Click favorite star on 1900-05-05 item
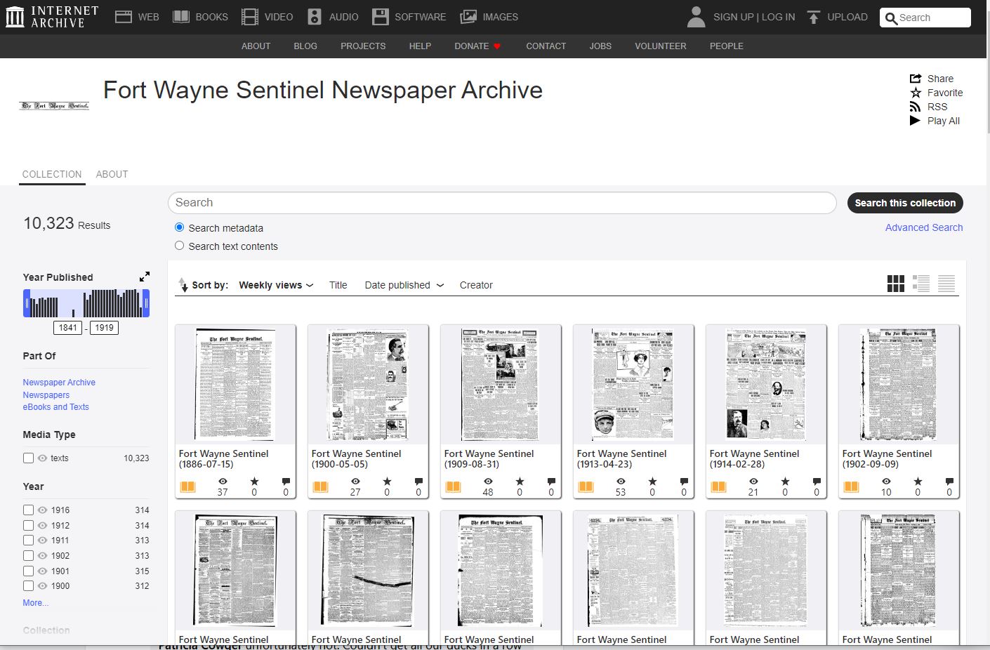The height and width of the screenshot is (650, 990). (x=387, y=482)
